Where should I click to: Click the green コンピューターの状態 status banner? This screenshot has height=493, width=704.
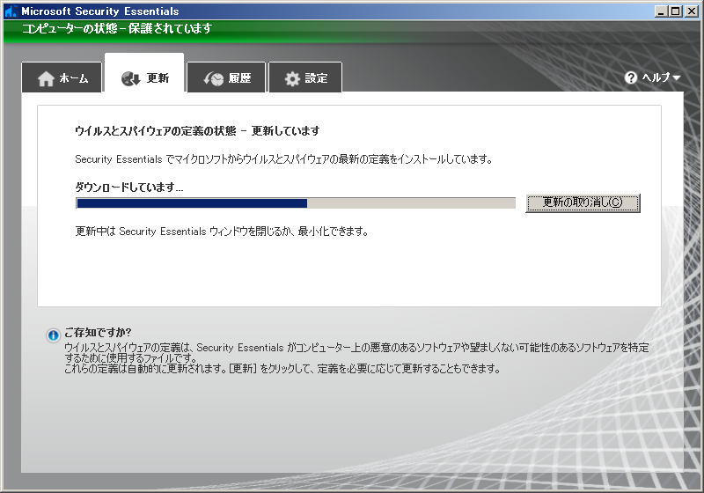coord(352,29)
